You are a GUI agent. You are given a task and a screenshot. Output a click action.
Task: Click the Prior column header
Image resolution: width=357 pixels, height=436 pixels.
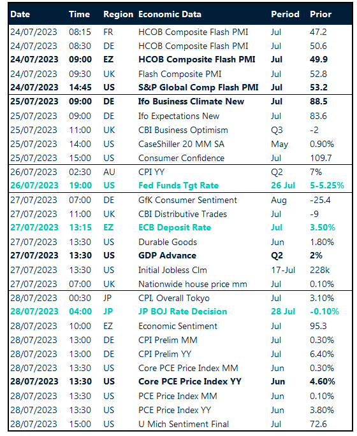[x=321, y=15]
